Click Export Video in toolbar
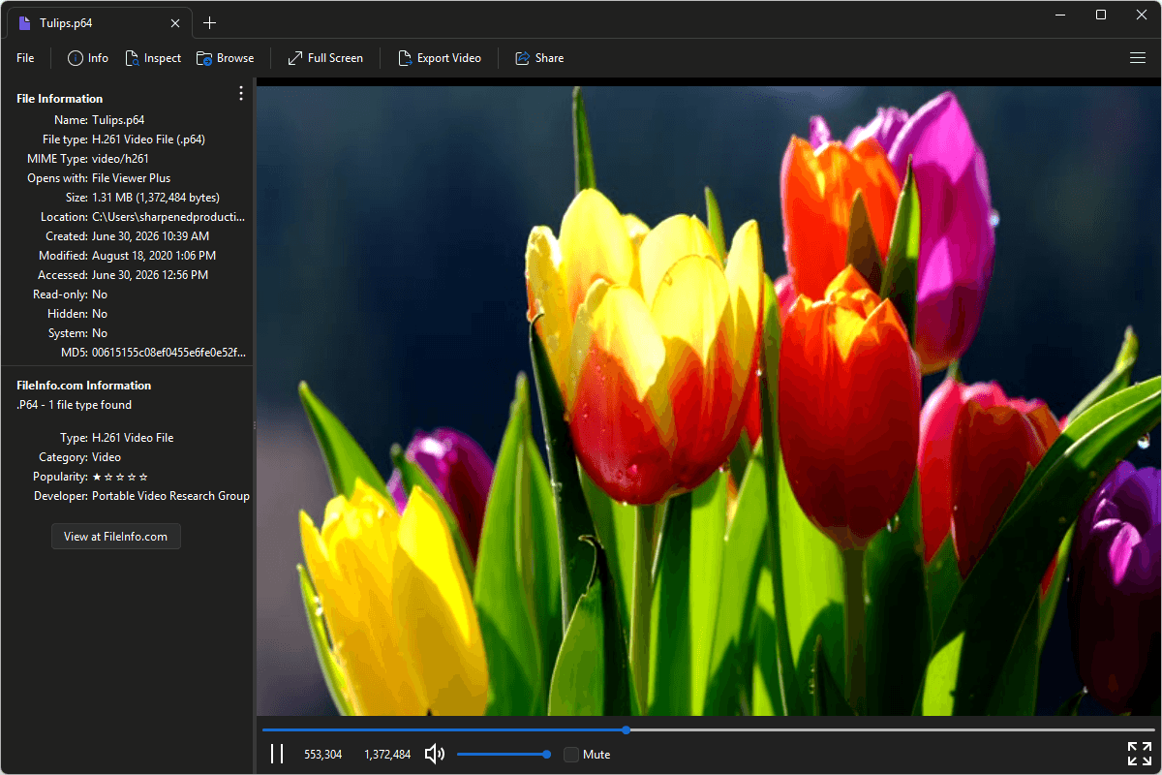The height and width of the screenshot is (775, 1162). (440, 58)
